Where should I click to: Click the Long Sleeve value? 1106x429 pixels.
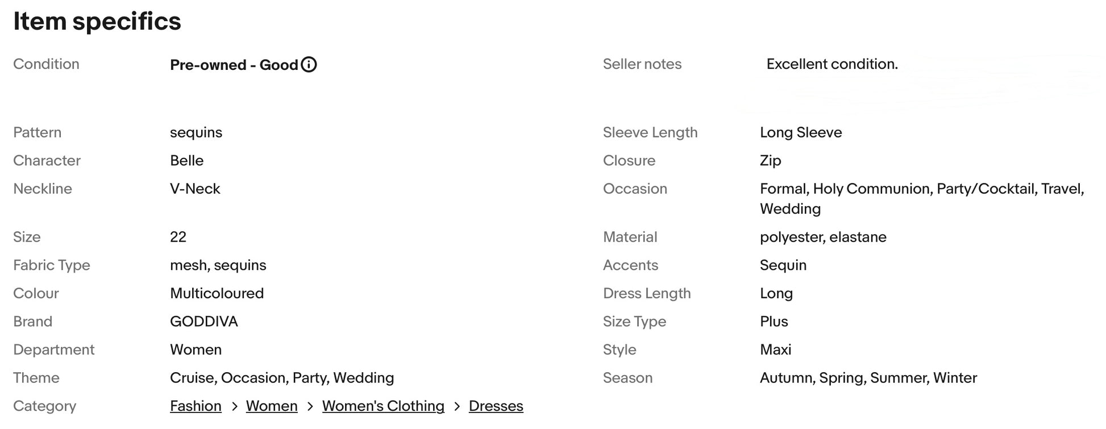click(800, 132)
